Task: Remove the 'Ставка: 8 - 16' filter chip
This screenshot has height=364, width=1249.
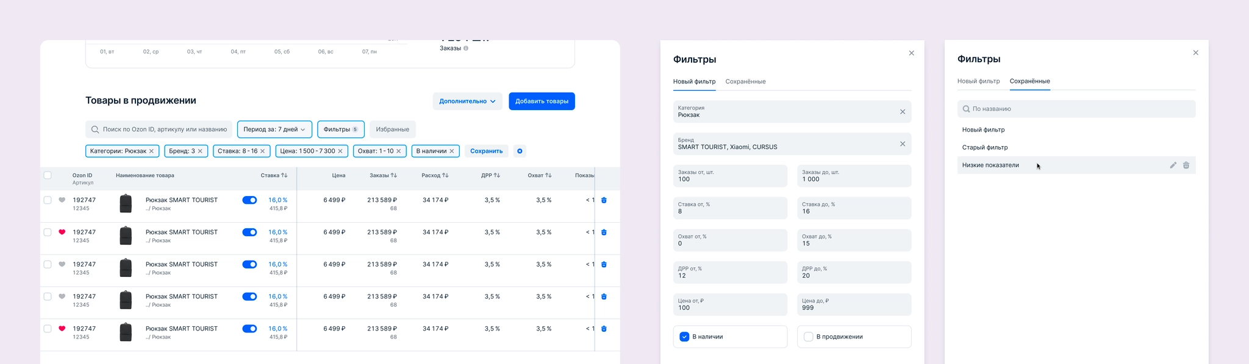Action: (x=263, y=151)
